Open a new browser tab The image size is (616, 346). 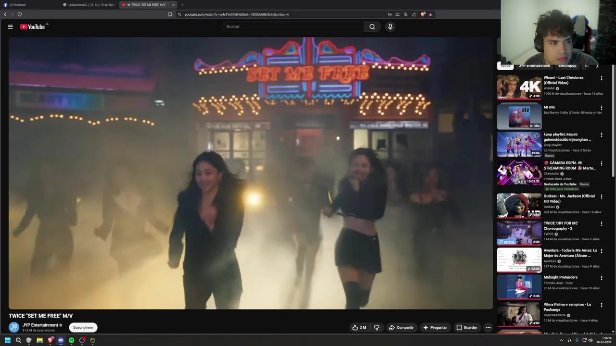182,5
